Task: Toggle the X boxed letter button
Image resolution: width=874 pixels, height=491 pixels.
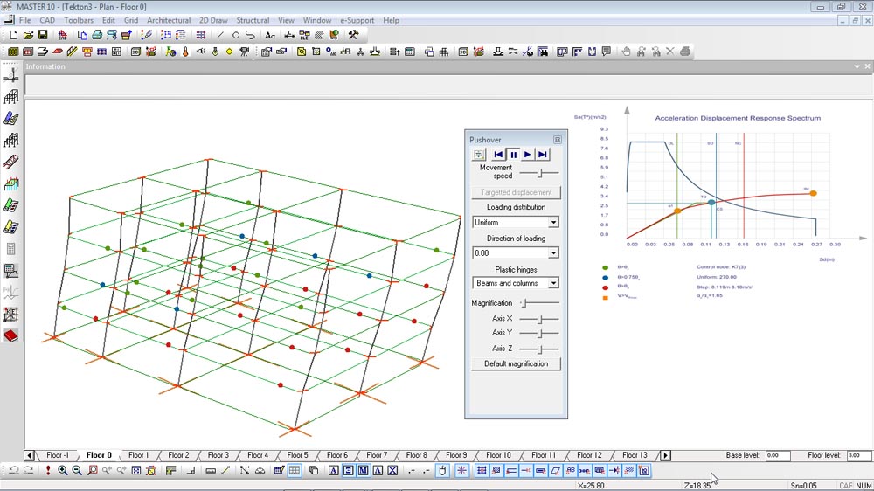Action: click(392, 470)
